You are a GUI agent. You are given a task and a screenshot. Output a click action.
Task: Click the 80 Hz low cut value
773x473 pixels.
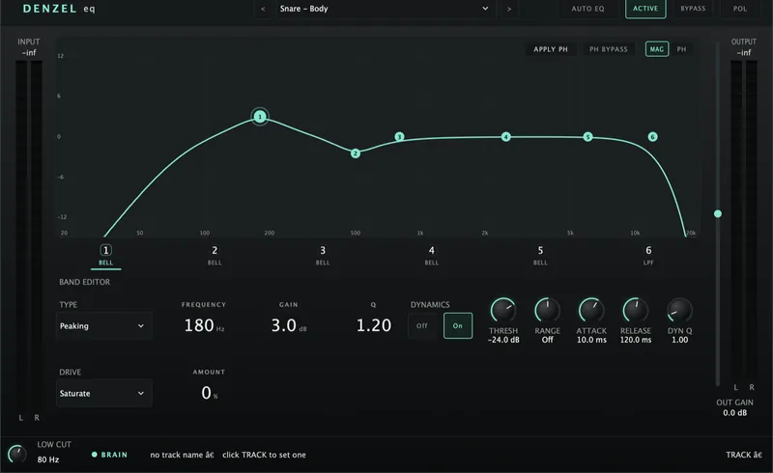click(48, 459)
